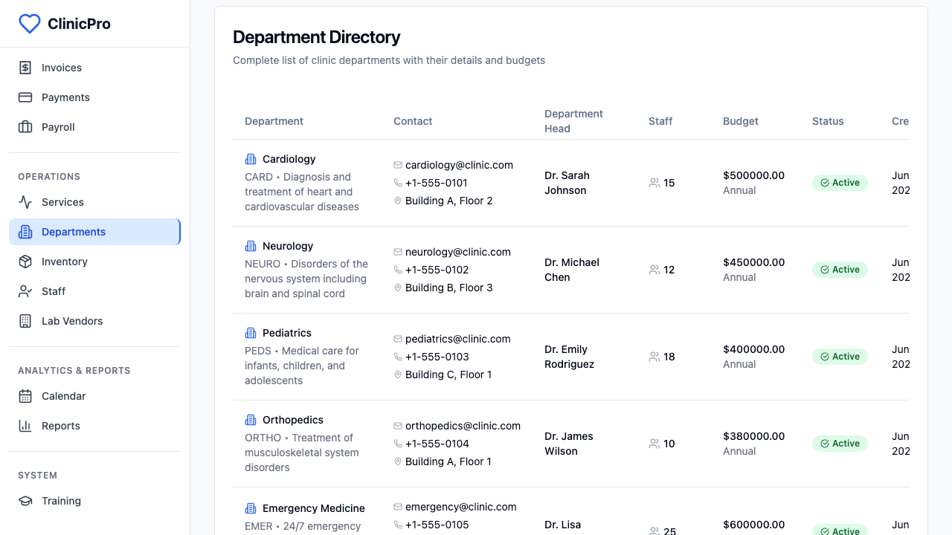This screenshot has width=952, height=535.
Task: Click the Department column header
Action: tap(274, 121)
